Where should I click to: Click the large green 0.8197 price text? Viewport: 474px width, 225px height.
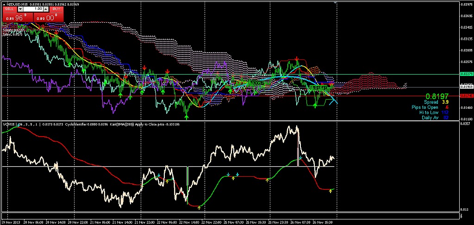[x=437, y=96]
